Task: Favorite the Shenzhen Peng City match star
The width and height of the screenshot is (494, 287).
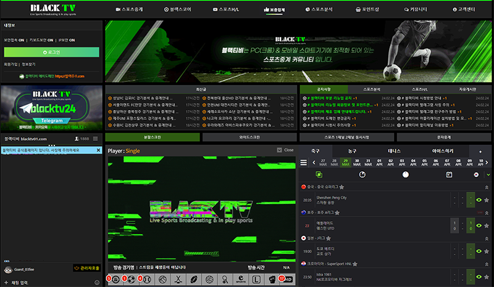Action: point(487,200)
